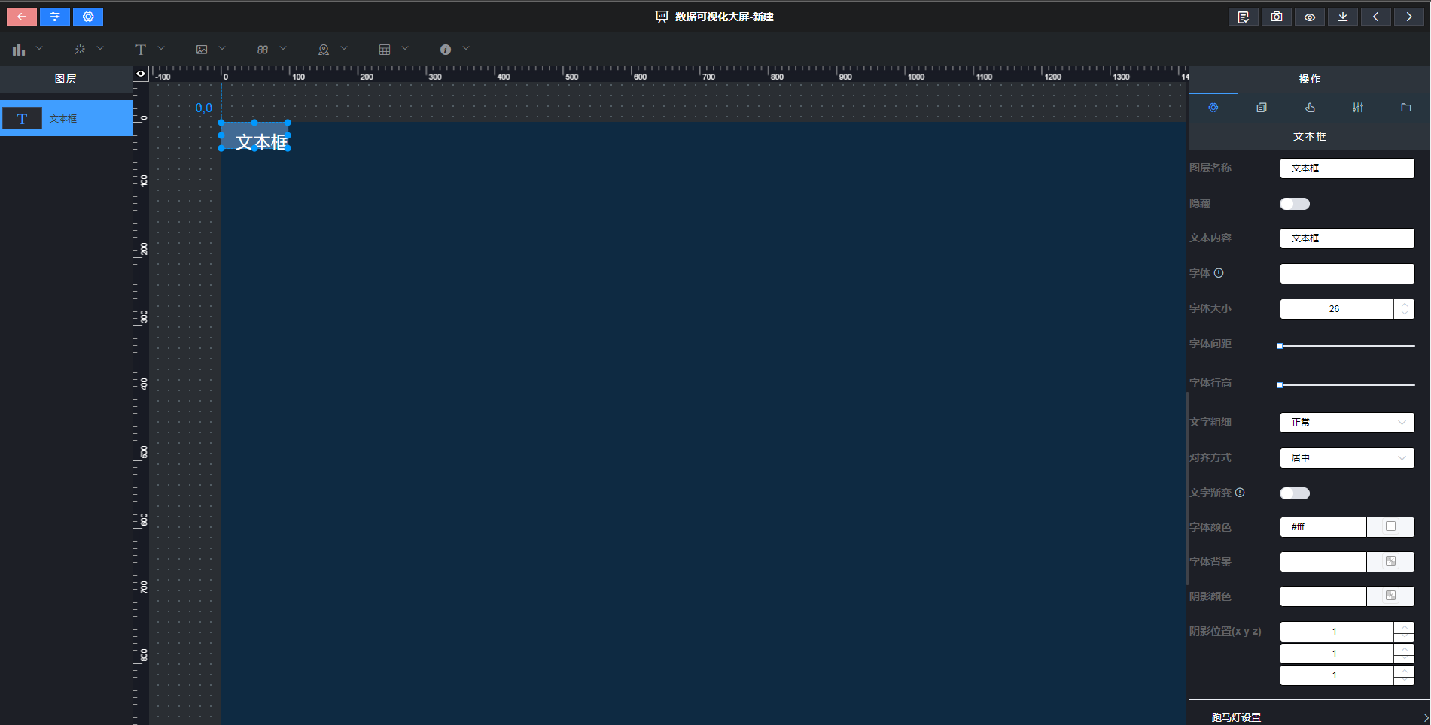The width and height of the screenshot is (1431, 725).
Task: Toggle the ruler eye visibility icon
Action: coord(141,74)
